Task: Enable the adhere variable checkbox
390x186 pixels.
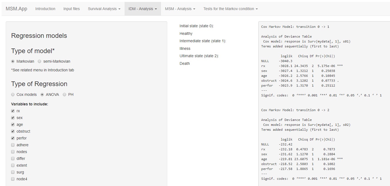Action: [x=13, y=145]
